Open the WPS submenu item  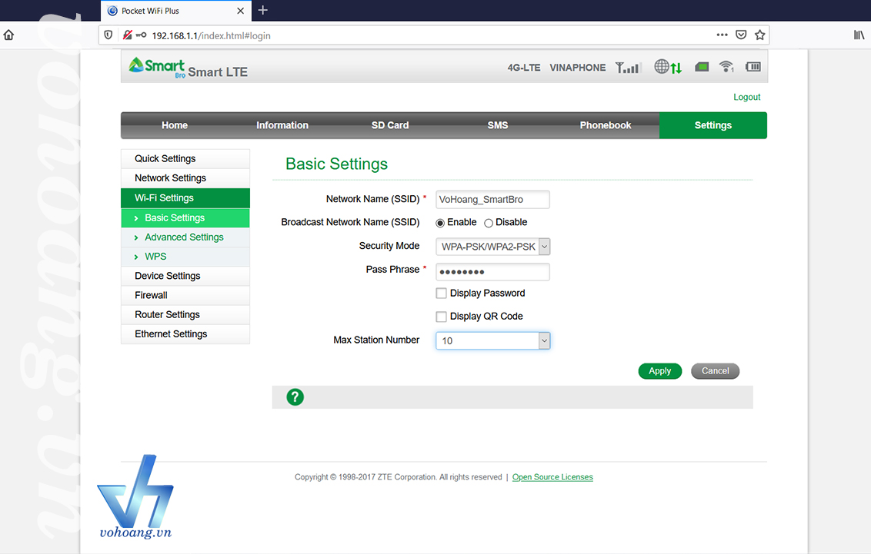pos(185,257)
